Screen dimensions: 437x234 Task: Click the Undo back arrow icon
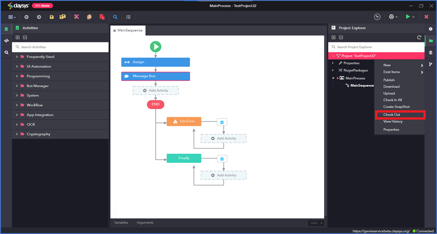[26, 17]
